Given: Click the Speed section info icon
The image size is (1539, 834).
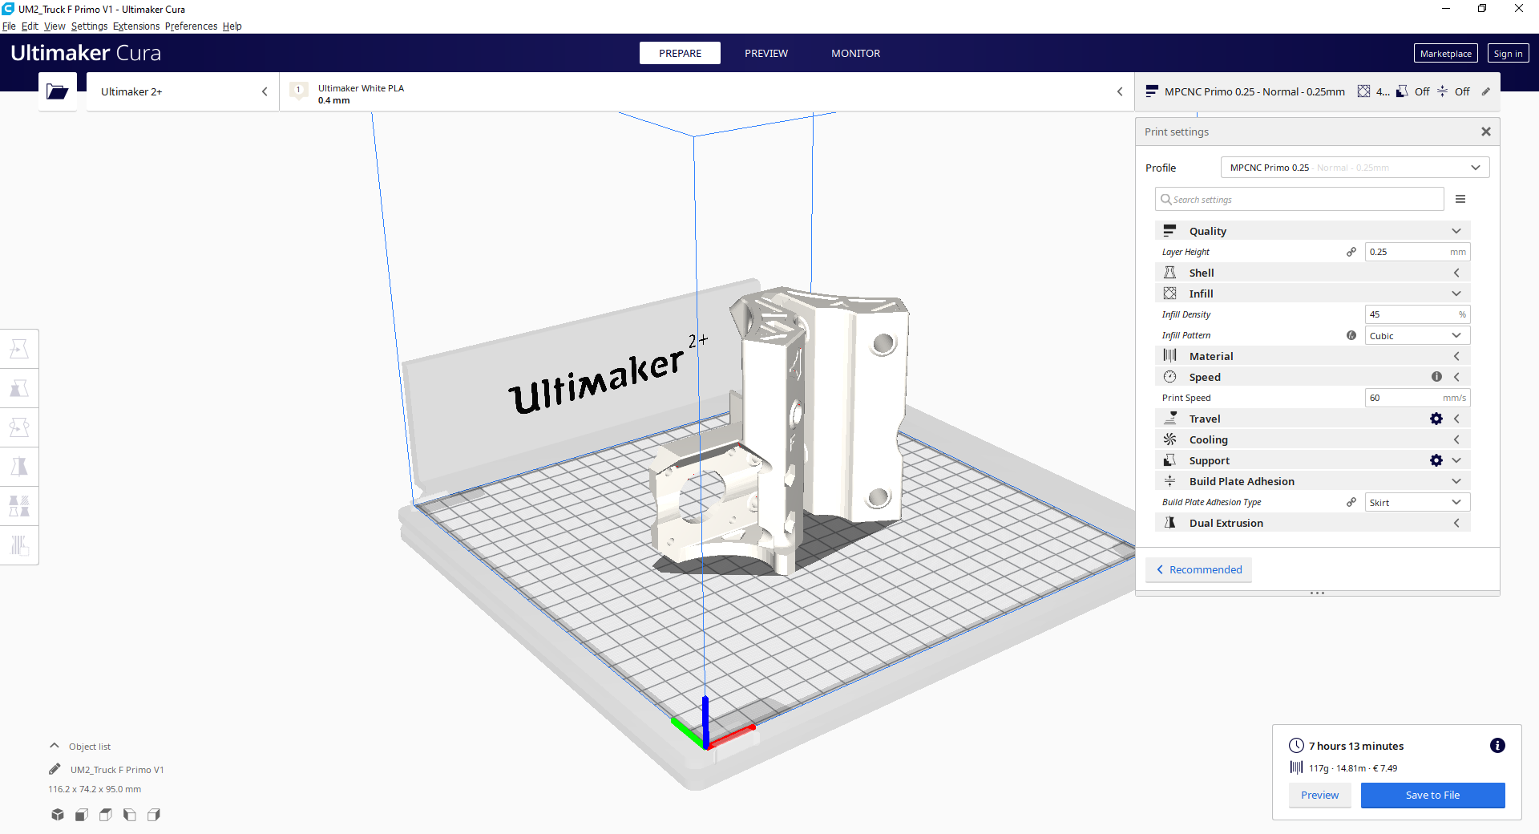Looking at the screenshot, I should pos(1436,377).
